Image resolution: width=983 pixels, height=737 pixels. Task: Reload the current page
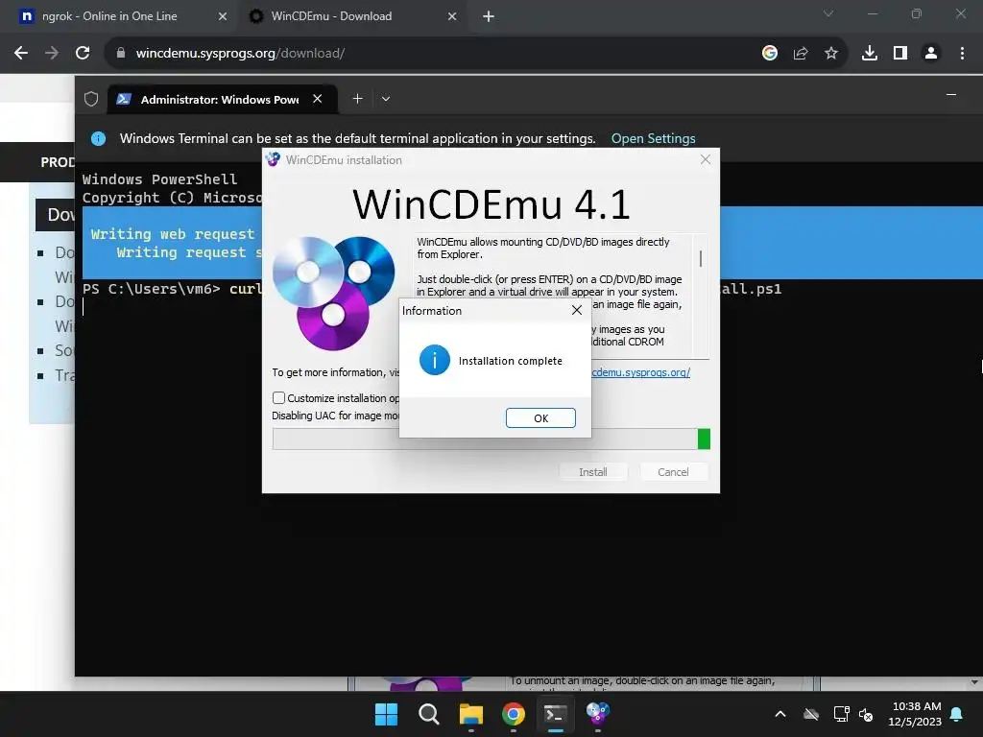[83, 54]
